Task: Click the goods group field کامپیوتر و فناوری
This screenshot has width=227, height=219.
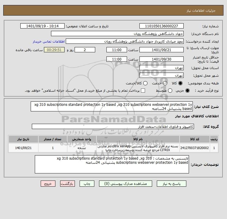Action: pyautogui.click(x=113, y=126)
